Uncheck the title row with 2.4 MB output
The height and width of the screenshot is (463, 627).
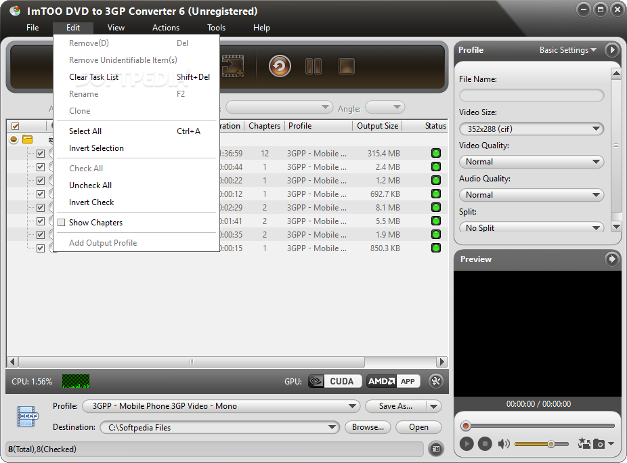pyautogui.click(x=41, y=167)
